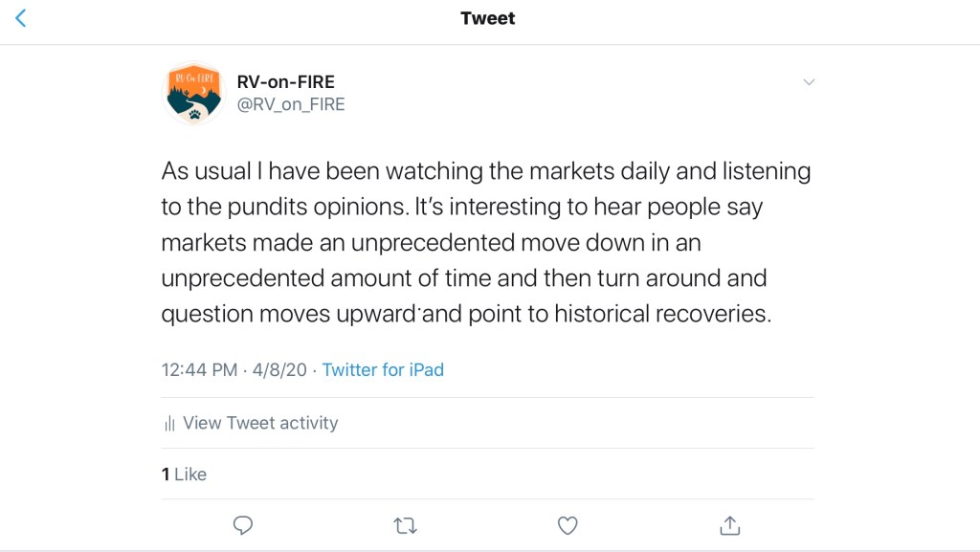Tap the Tweet header title
The height and width of the screenshot is (552, 980).
488,18
